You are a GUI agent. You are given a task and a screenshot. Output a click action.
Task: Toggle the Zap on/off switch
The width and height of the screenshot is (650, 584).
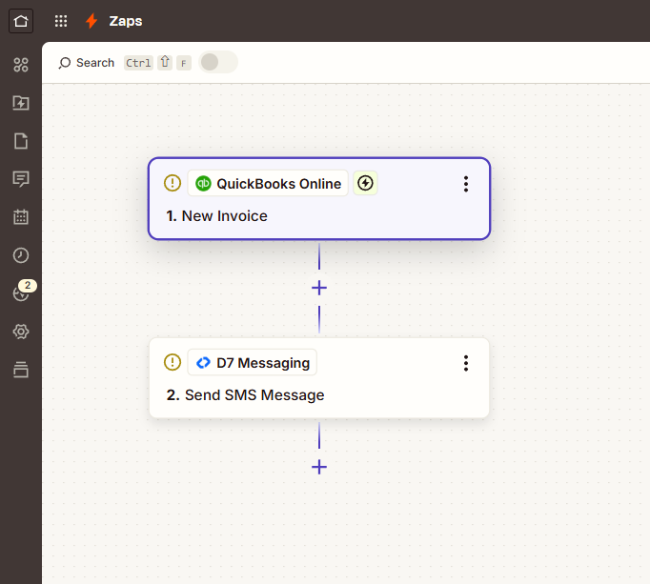218,62
